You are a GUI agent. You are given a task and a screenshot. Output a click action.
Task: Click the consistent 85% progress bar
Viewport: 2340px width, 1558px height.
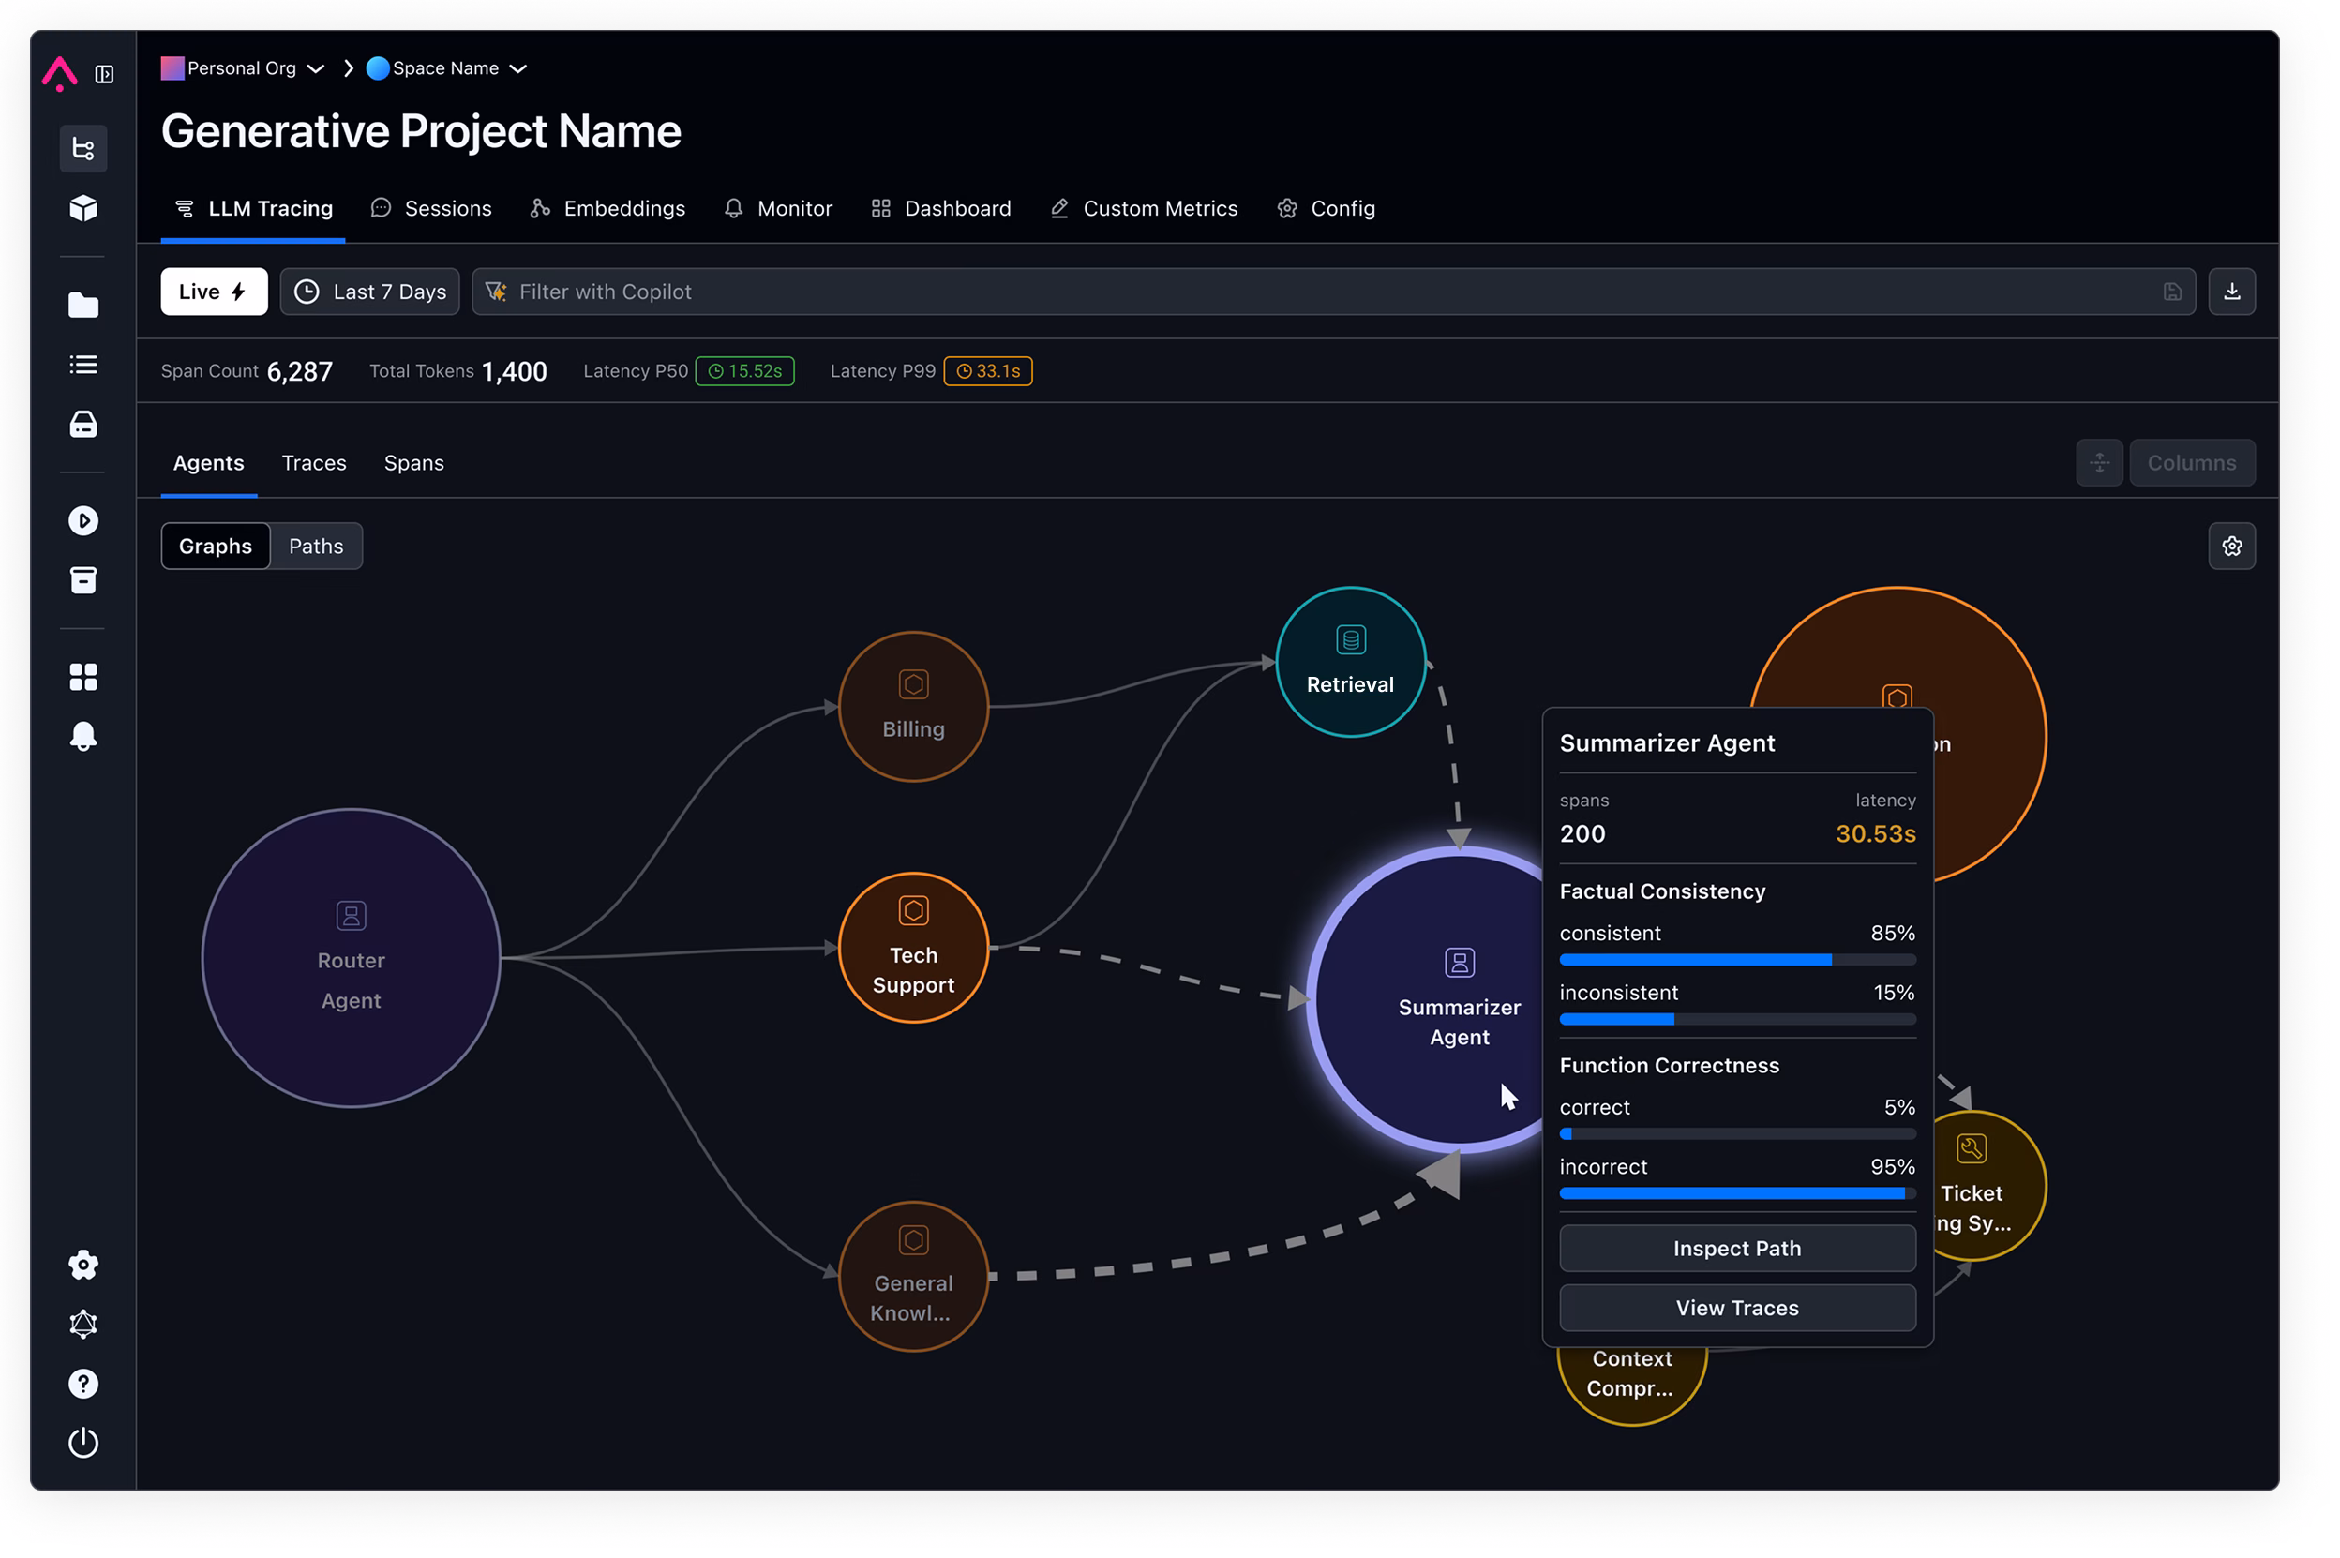[x=1737, y=960]
